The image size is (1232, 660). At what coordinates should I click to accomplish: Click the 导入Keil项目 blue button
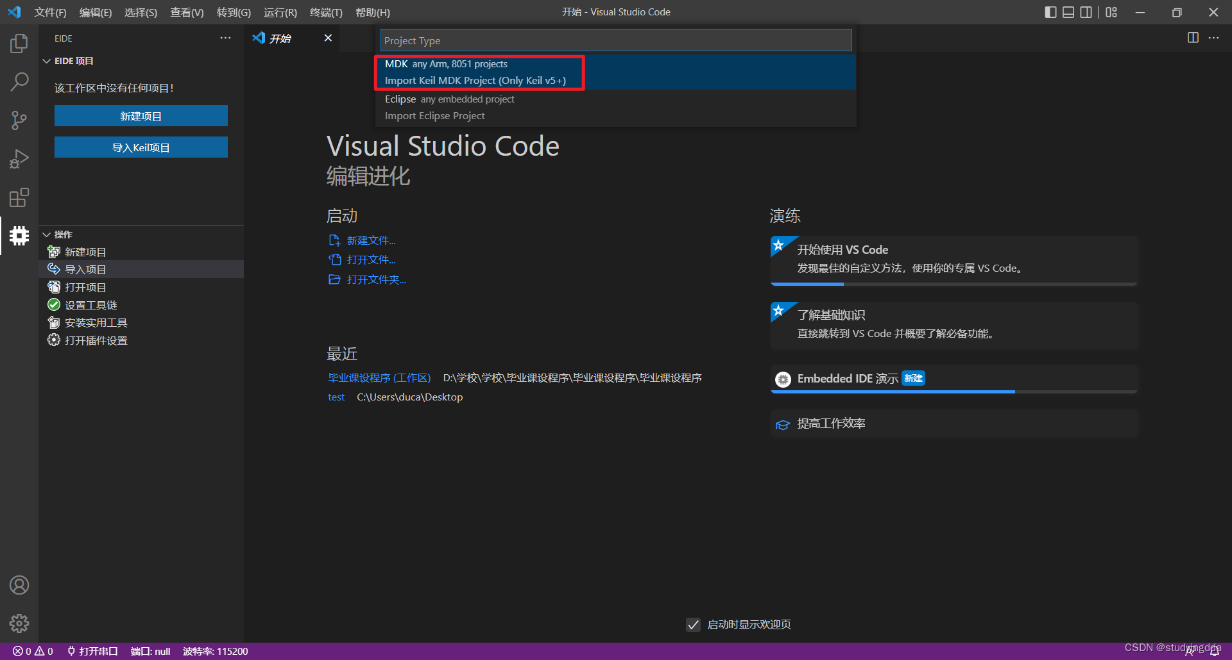pos(141,147)
